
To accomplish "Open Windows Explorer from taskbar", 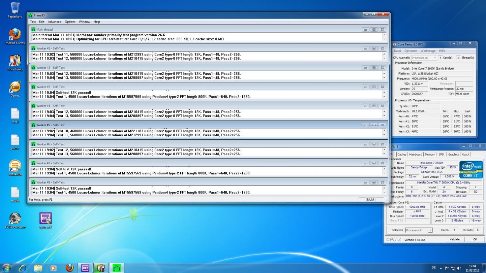I will pyautogui.click(x=38, y=268).
